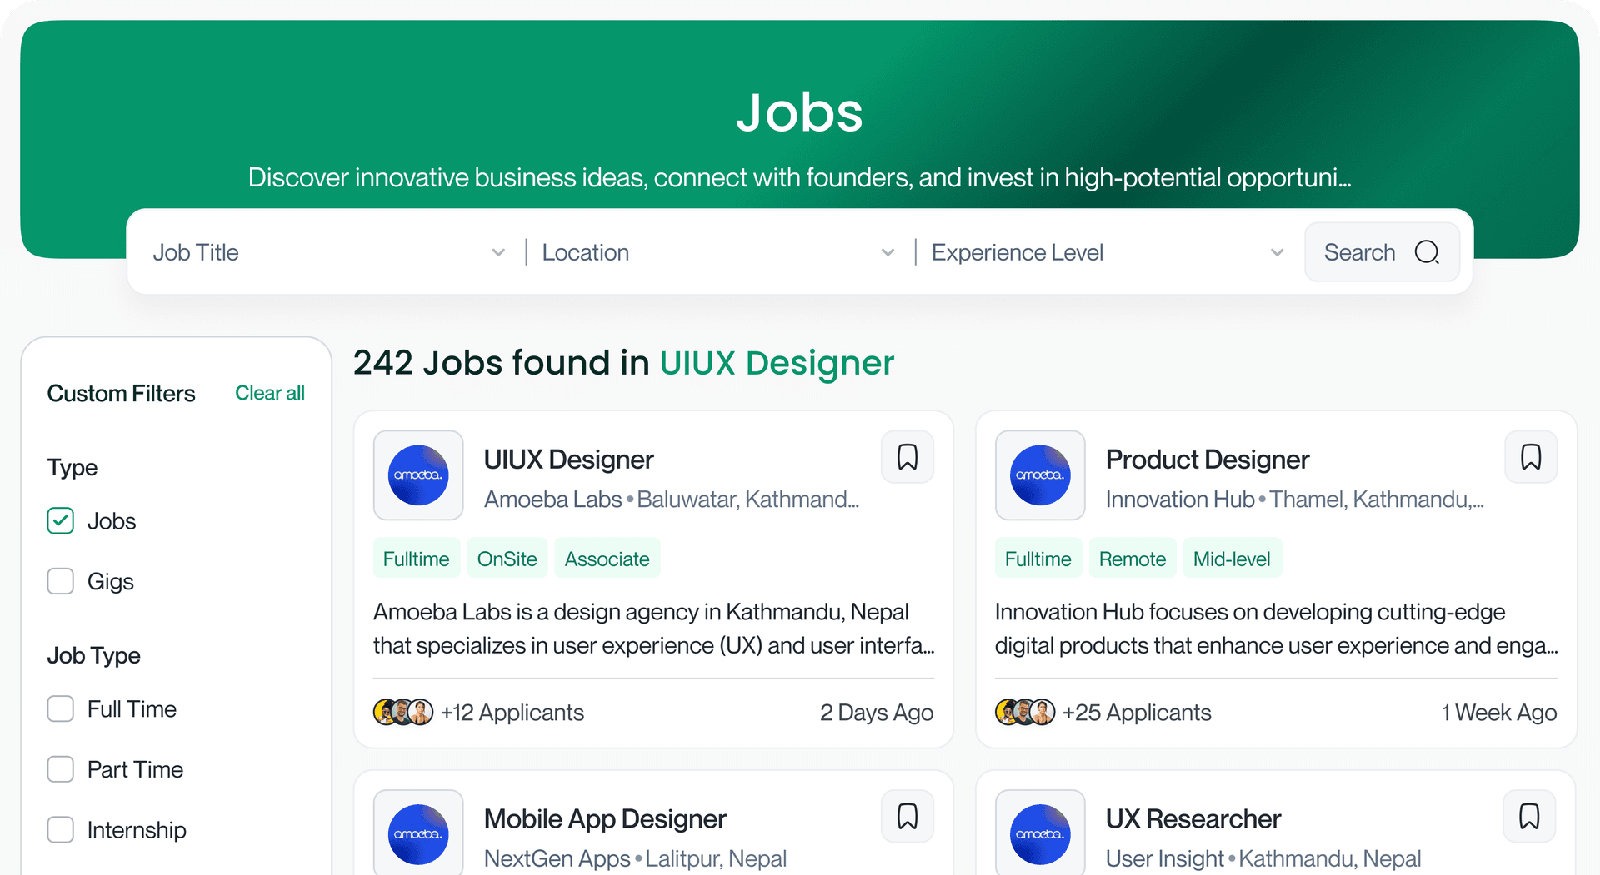Viewport: 1600px width, 875px height.
Task: Expand the Location dropdown
Action: coord(718,252)
